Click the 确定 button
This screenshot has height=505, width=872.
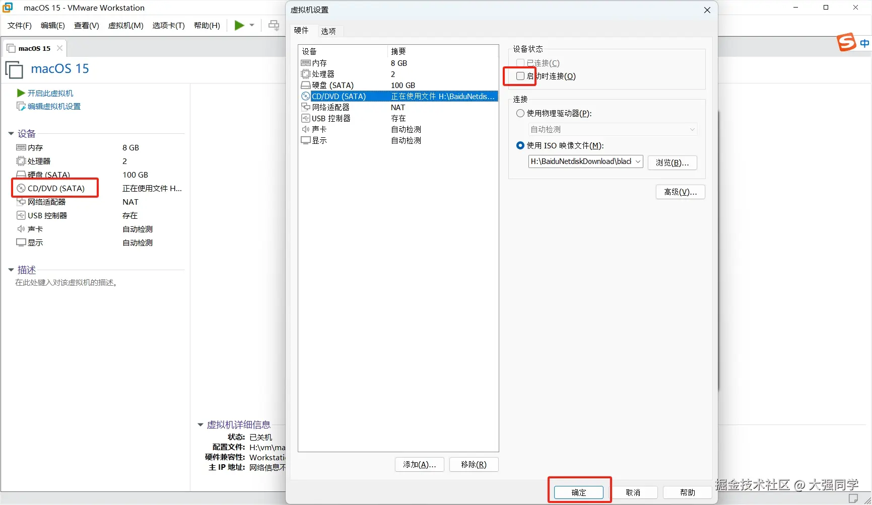pyautogui.click(x=579, y=492)
